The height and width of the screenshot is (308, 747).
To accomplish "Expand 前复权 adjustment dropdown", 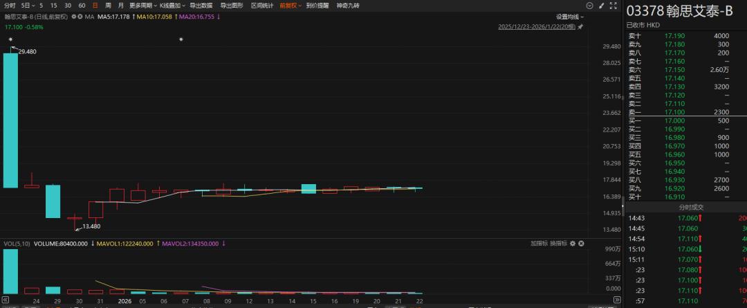I will coord(290,6).
